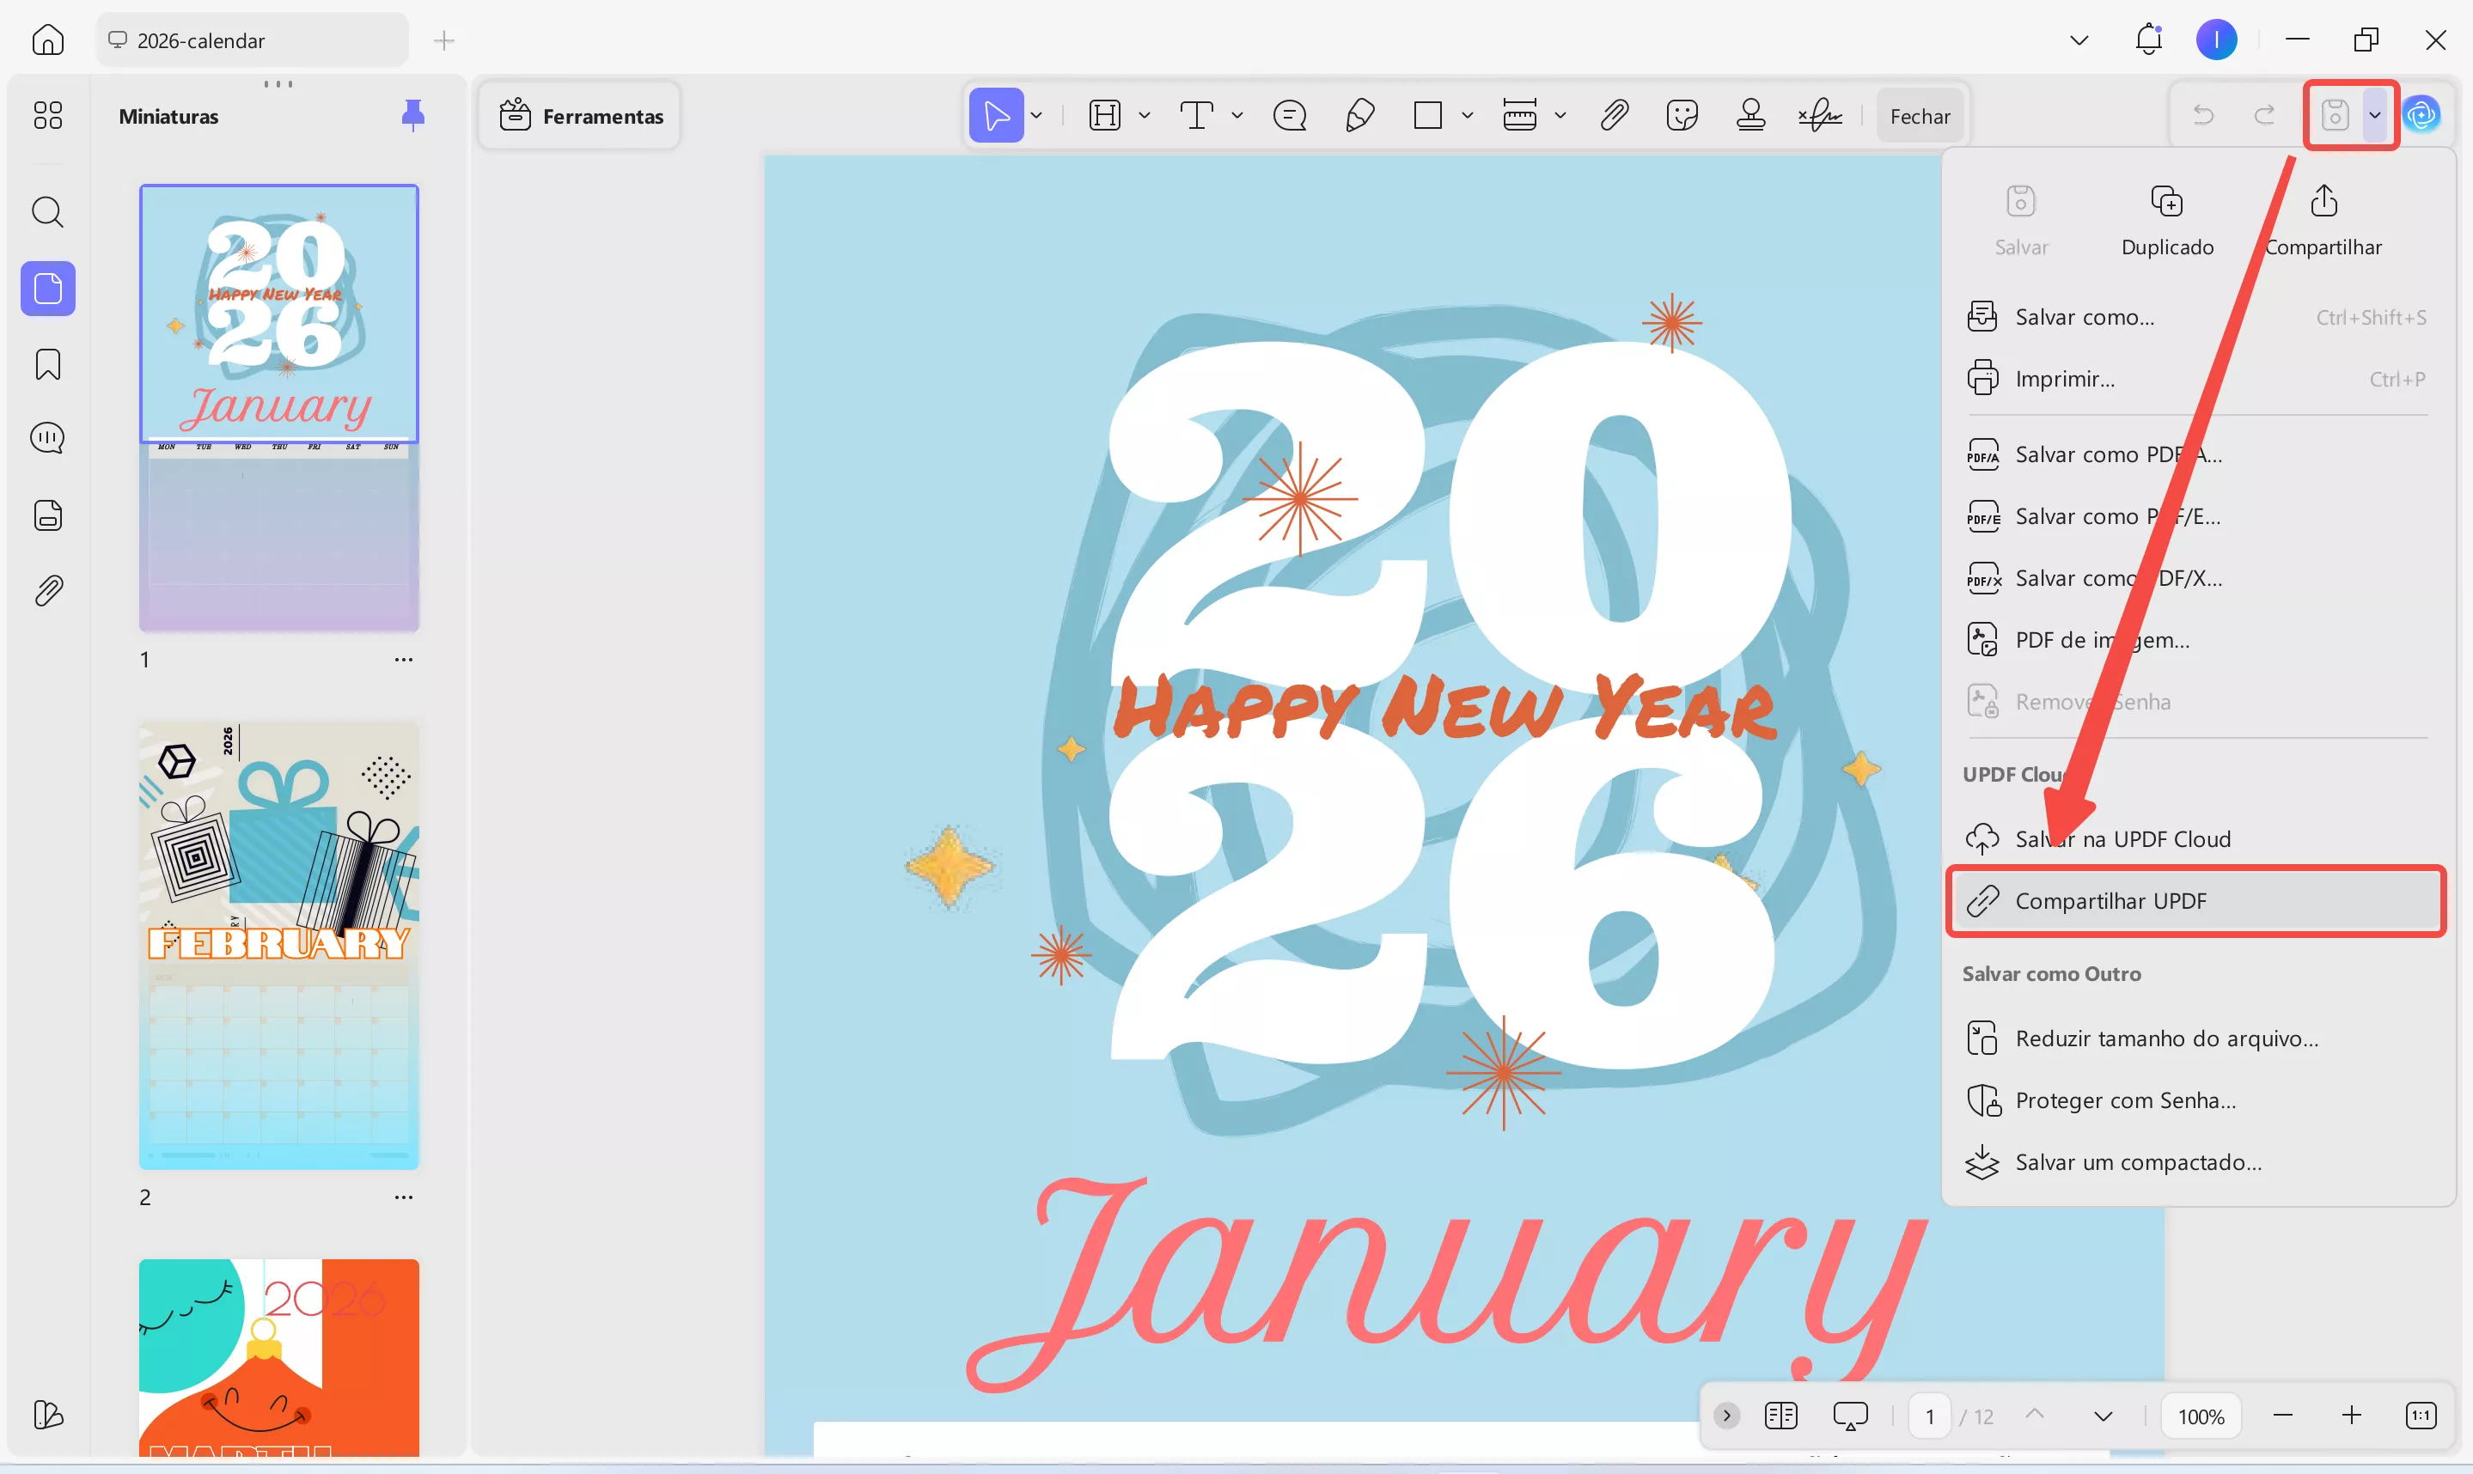Open the bookmarks panel
Viewport: 2473px width, 1474px height.
[x=48, y=364]
